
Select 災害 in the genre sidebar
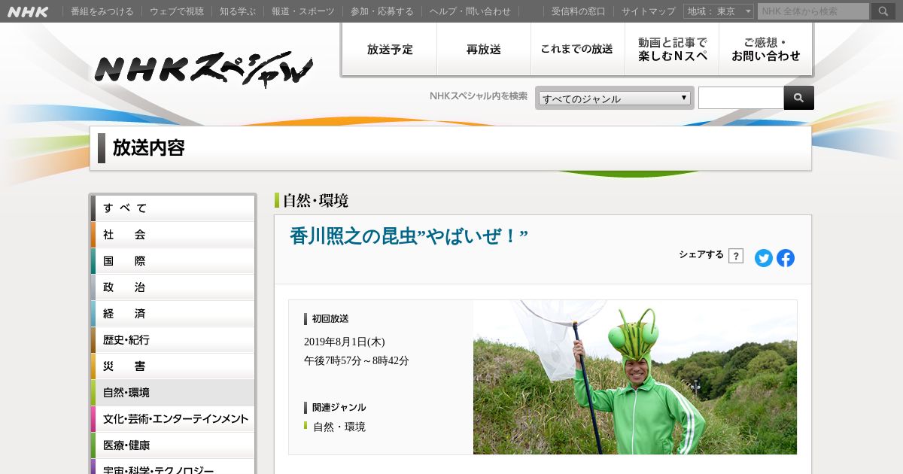pyautogui.click(x=173, y=366)
